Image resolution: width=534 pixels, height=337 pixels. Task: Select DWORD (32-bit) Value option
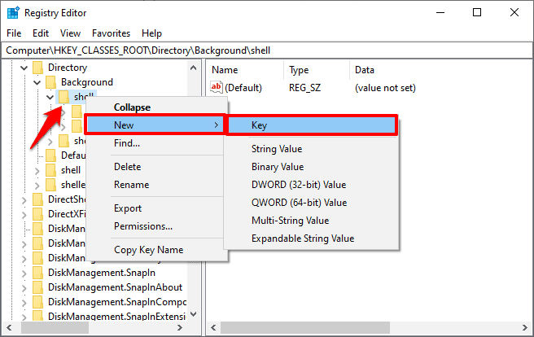click(299, 185)
